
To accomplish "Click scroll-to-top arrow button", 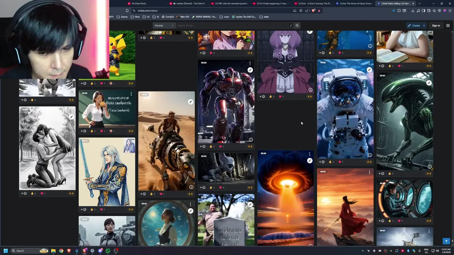I will (446, 241).
